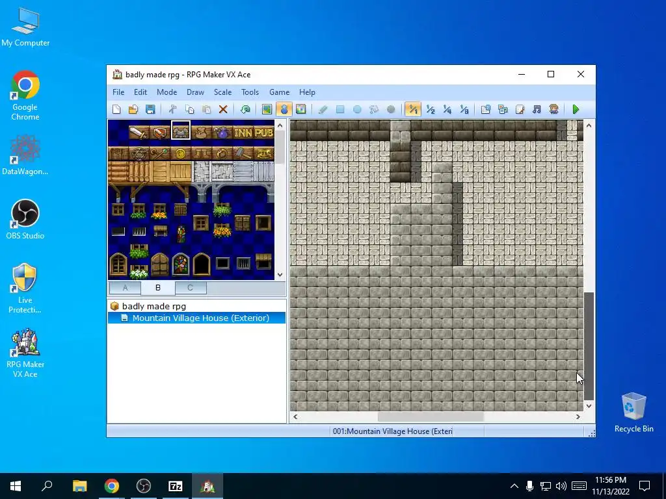Open the Database icon

pos(485,109)
